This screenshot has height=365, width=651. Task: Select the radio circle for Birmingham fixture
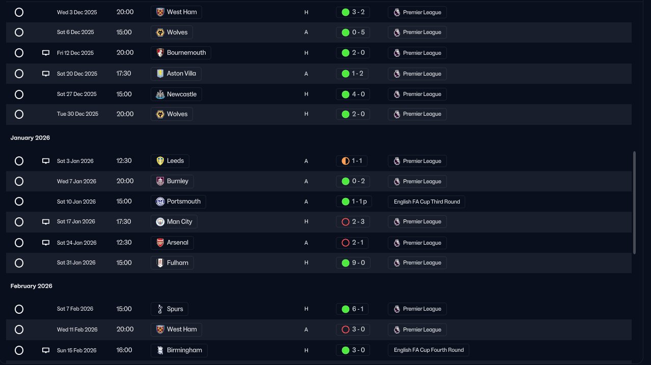pos(19,350)
